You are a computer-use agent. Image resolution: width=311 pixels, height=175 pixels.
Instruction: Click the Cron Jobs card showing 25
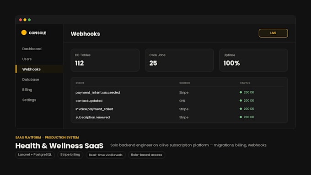pyautogui.click(x=179, y=60)
